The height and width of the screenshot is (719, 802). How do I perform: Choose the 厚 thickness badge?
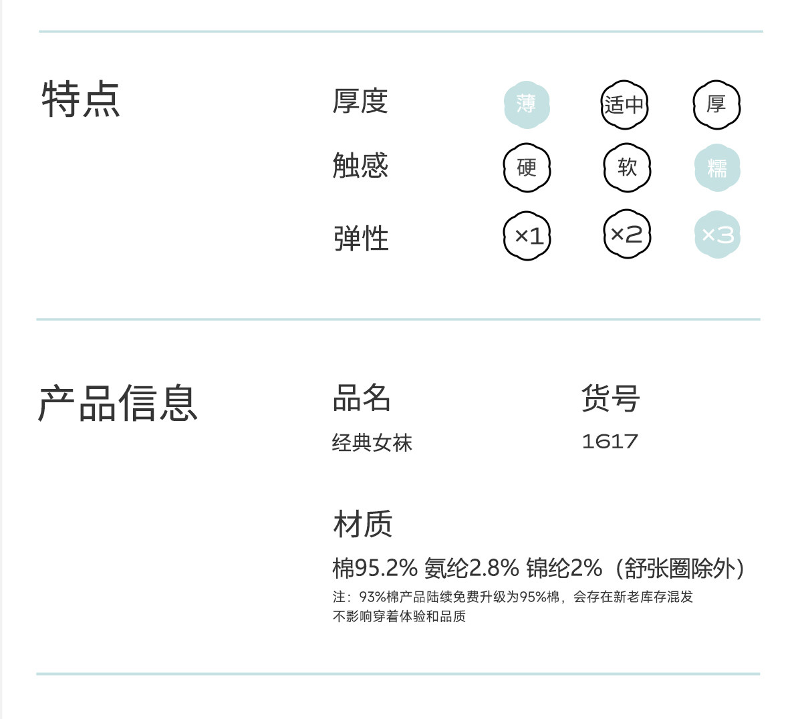[x=716, y=105]
